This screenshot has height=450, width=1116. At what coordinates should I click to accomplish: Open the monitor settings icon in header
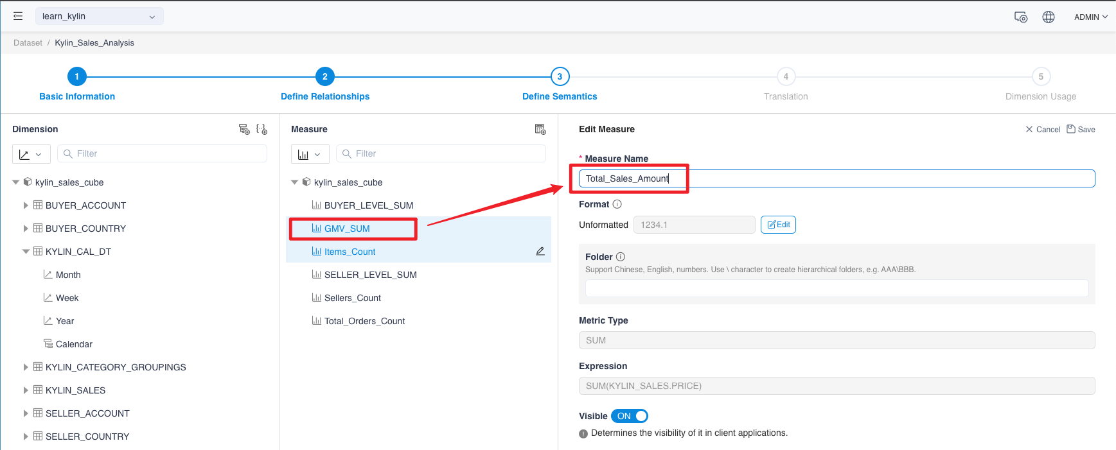pos(1020,17)
